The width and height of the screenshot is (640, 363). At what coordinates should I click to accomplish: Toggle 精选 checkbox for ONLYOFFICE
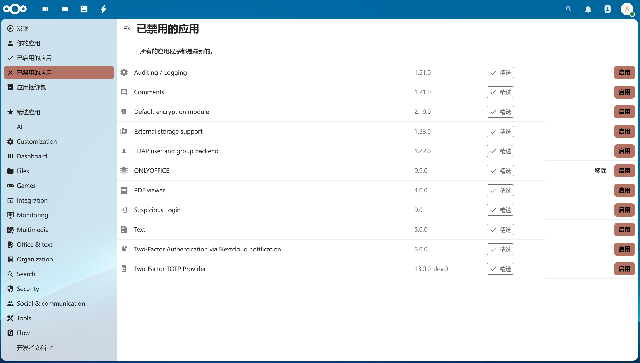coord(500,171)
